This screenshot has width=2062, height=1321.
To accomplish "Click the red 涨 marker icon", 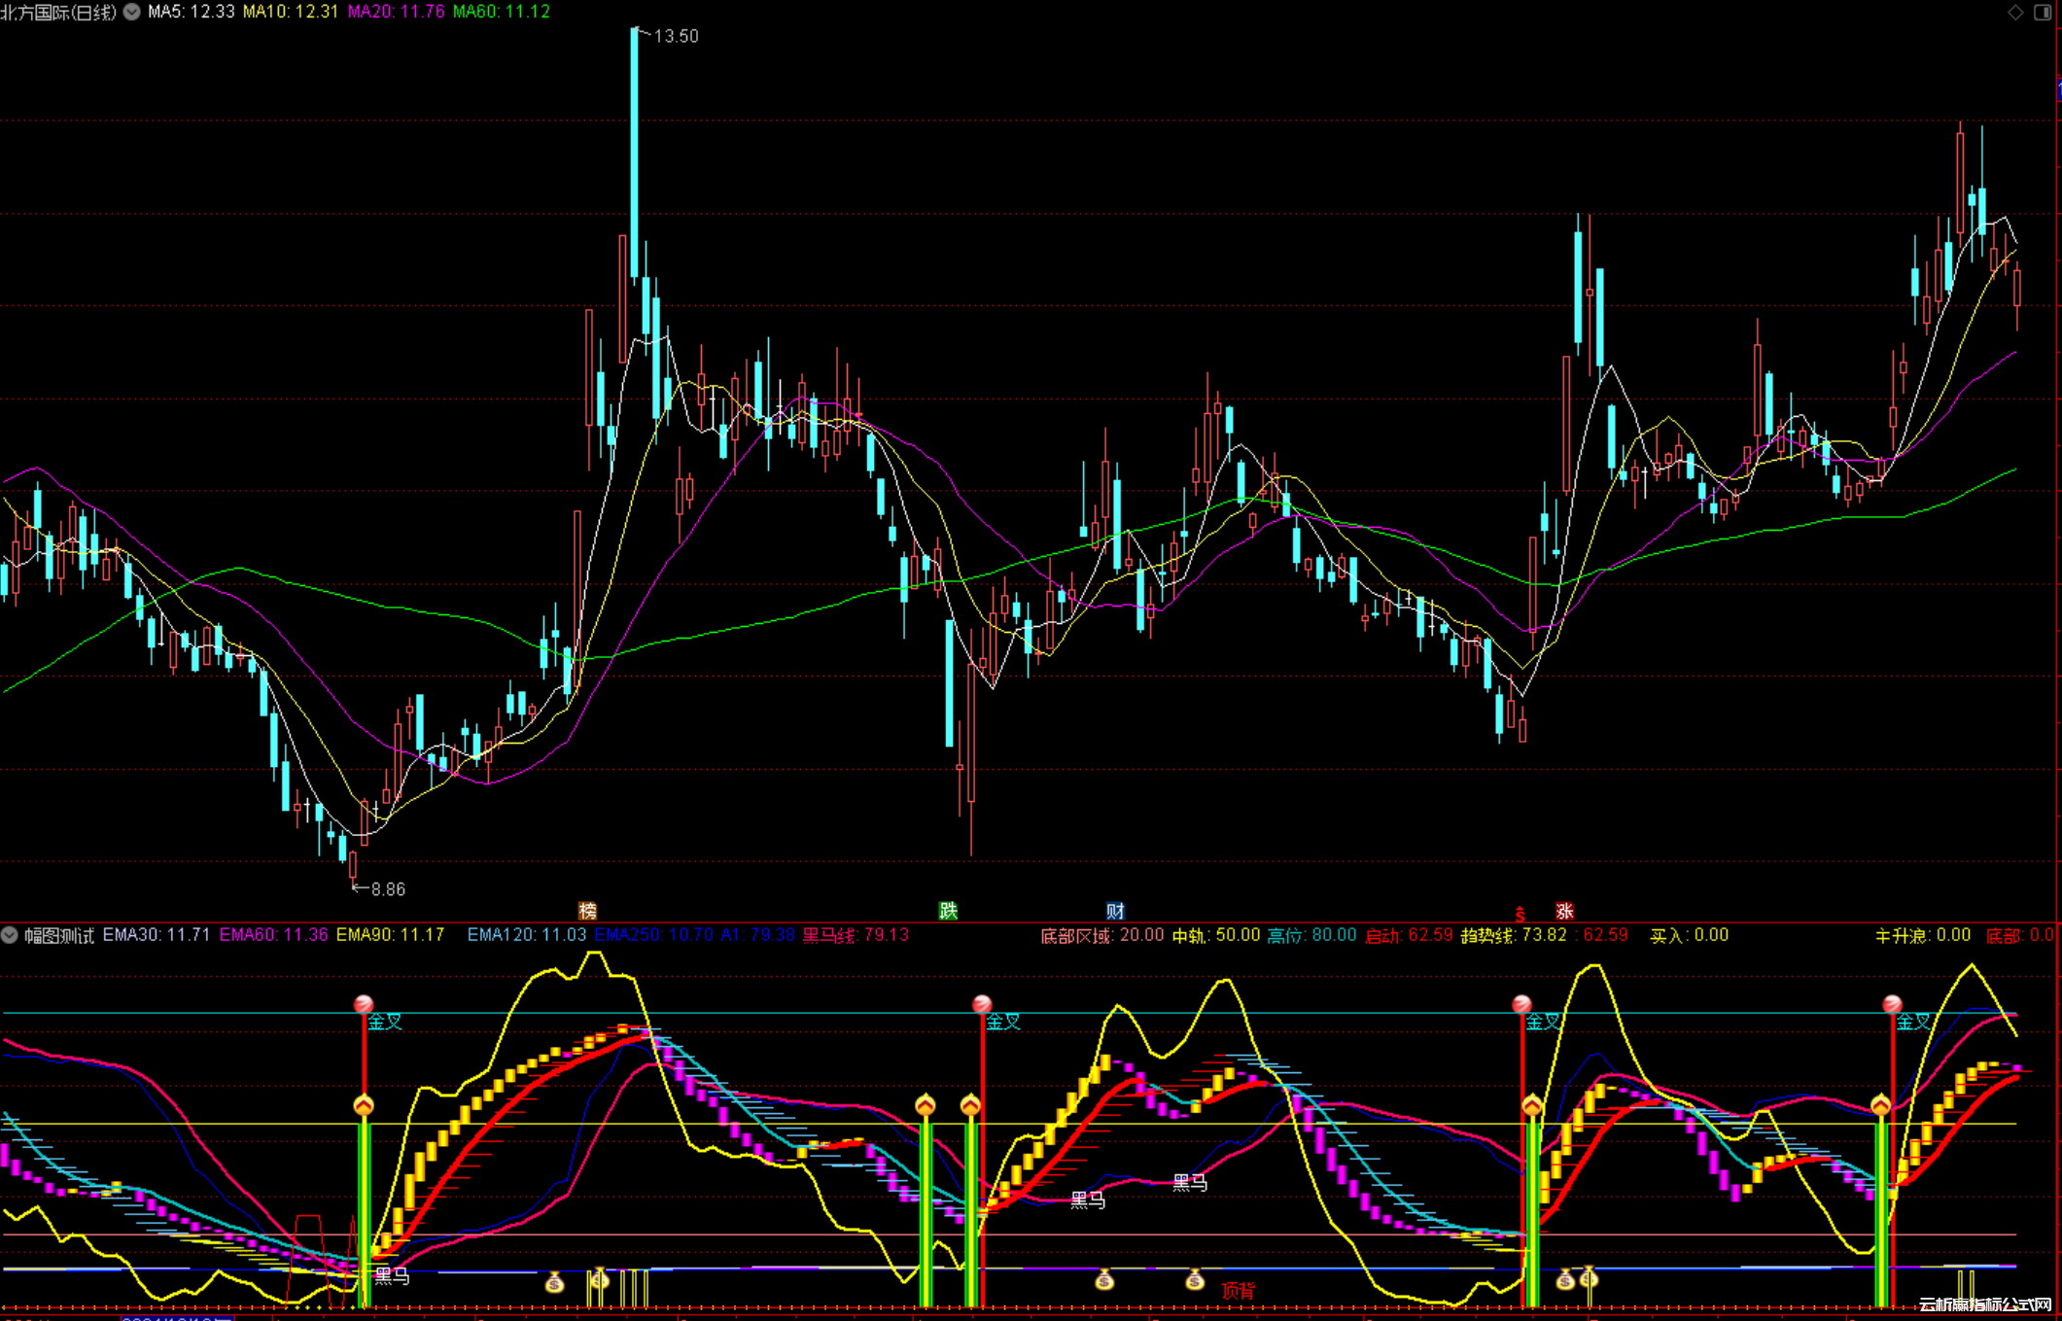I will (1564, 911).
